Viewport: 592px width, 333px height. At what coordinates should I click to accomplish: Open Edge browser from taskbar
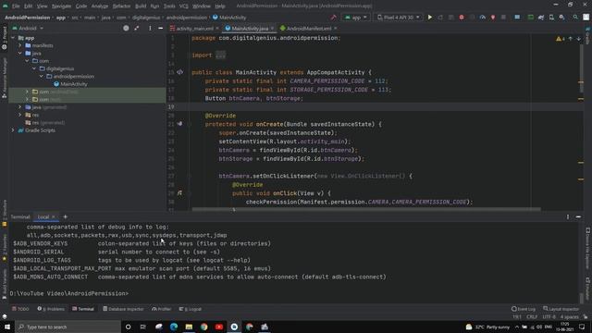(x=174, y=327)
